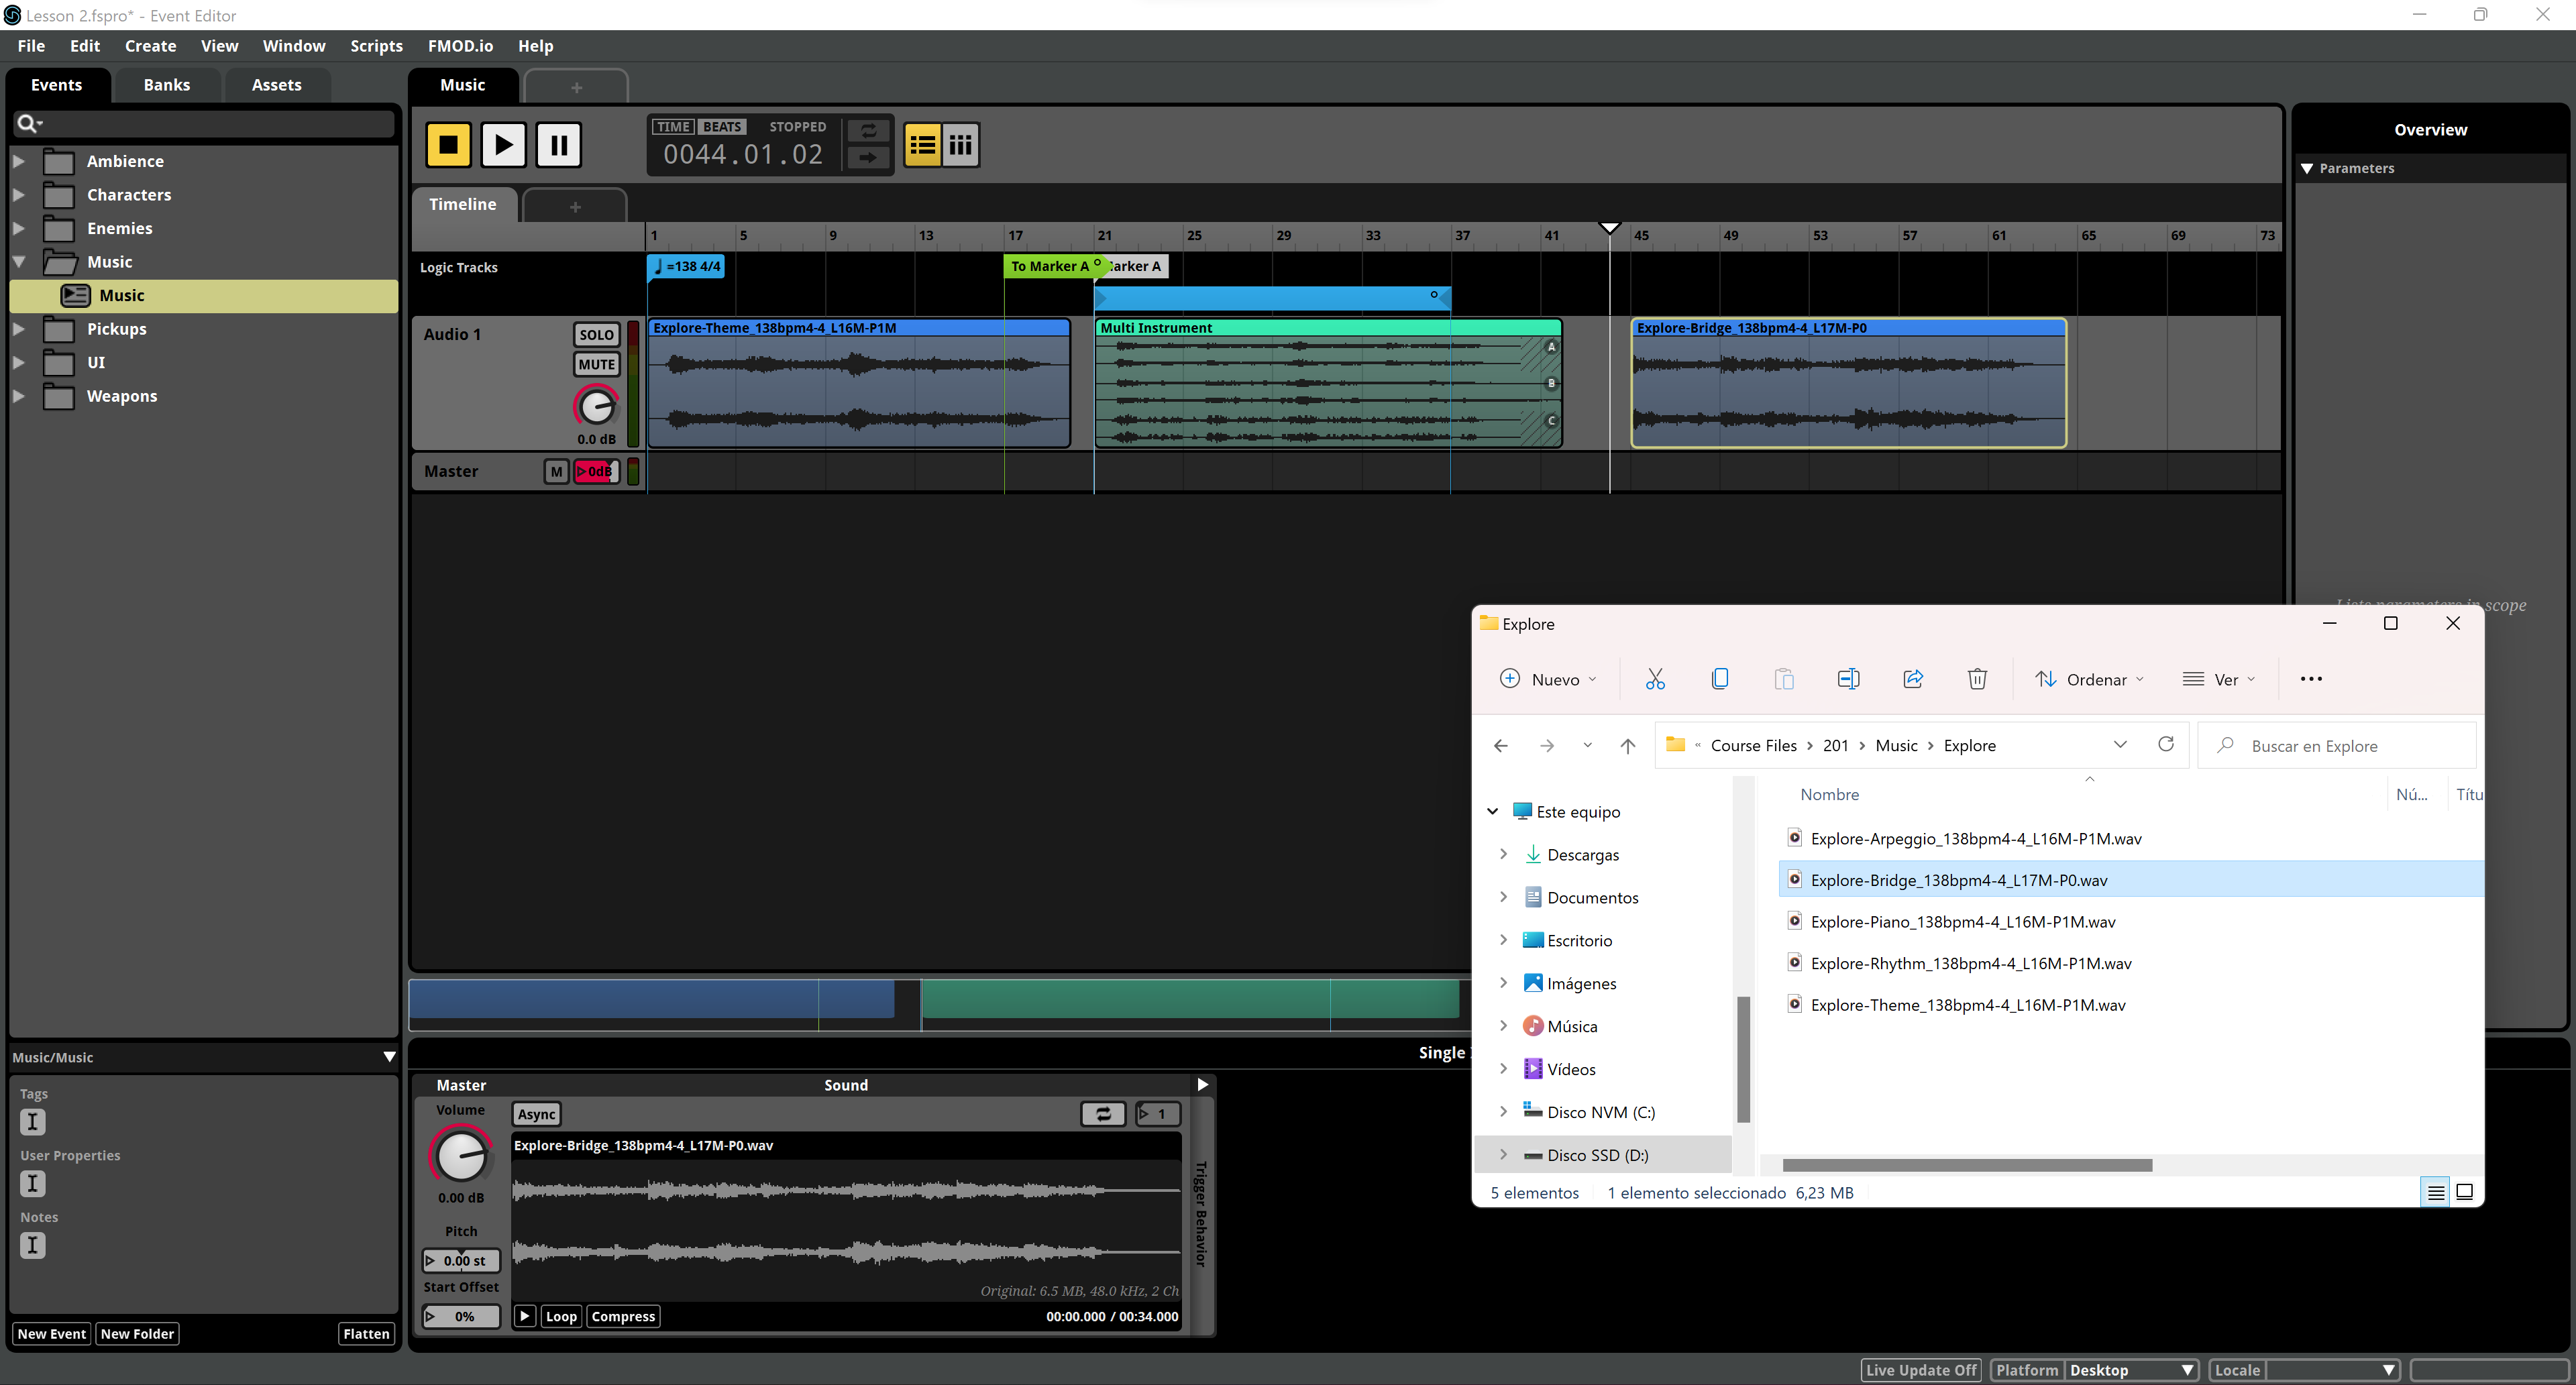The image size is (2576, 1385).
Task: Click the Share icon in Explorer toolbar
Action: pos(1913,679)
